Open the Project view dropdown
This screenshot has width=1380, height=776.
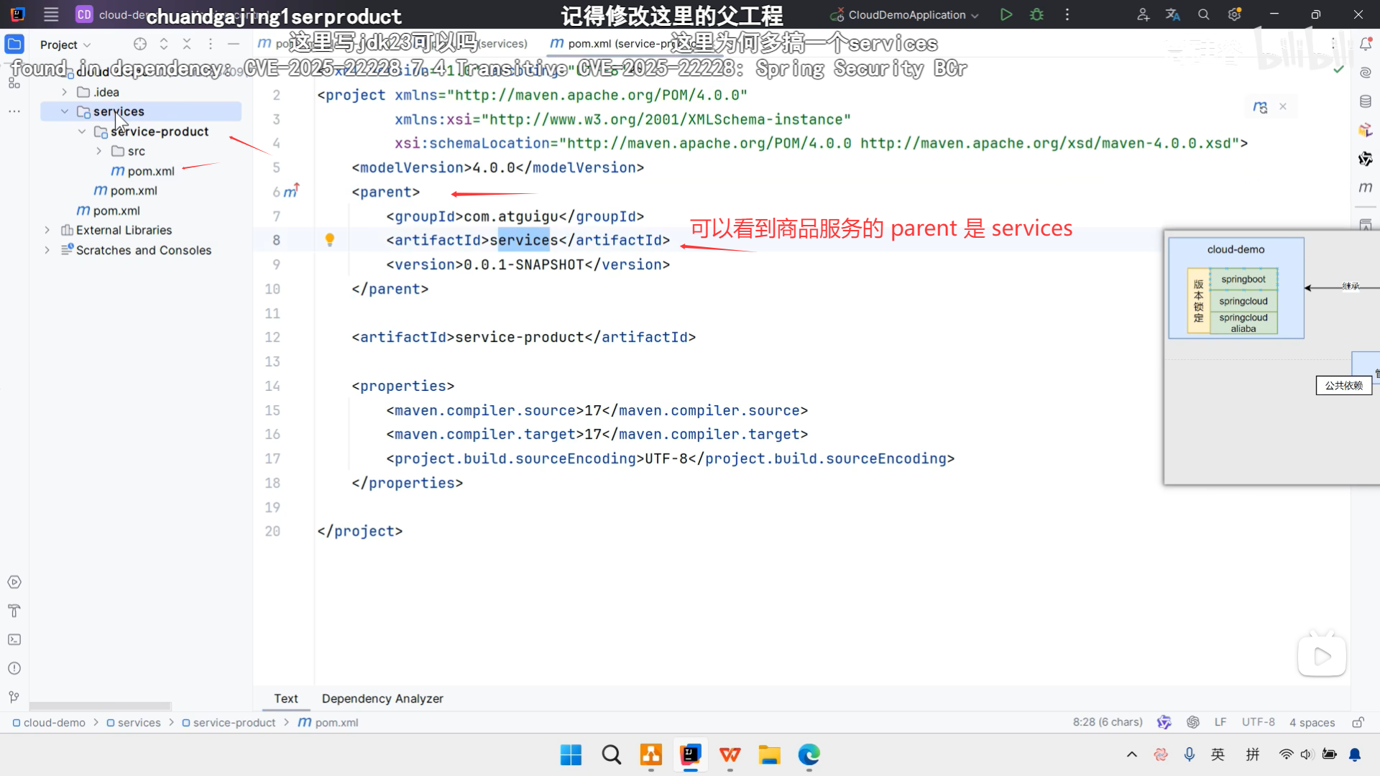click(65, 45)
